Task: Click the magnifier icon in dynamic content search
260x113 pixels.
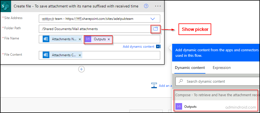Action: pos(181,81)
